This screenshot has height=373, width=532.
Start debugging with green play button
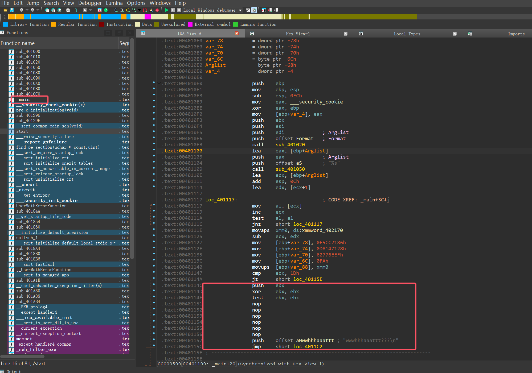pos(167,10)
